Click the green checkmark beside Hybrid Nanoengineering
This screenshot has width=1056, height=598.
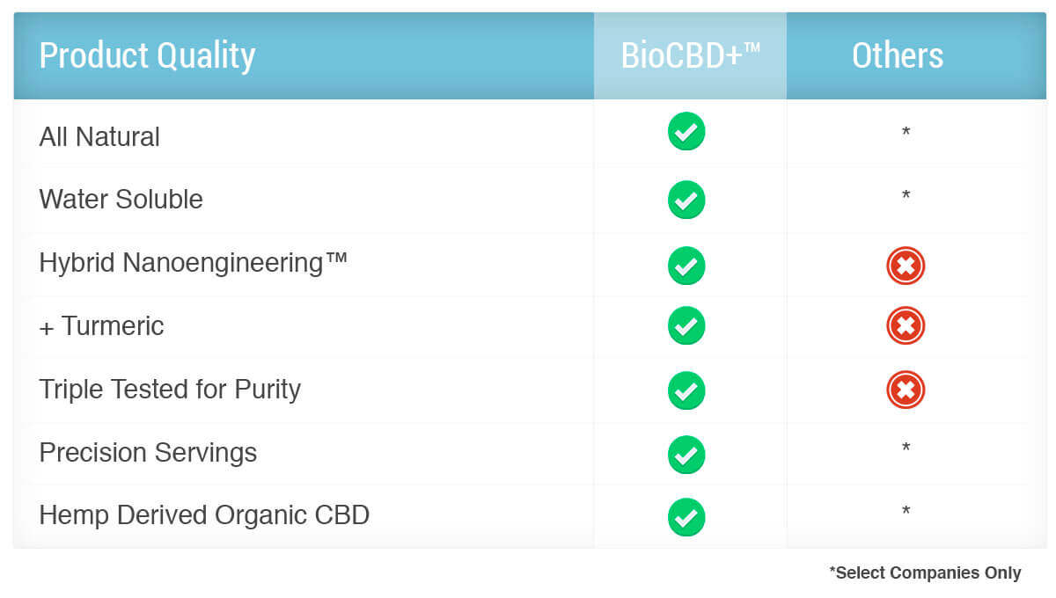pyautogui.click(x=686, y=266)
